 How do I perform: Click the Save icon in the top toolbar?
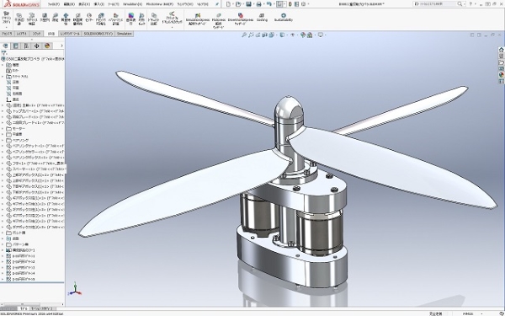click(x=248, y=4)
